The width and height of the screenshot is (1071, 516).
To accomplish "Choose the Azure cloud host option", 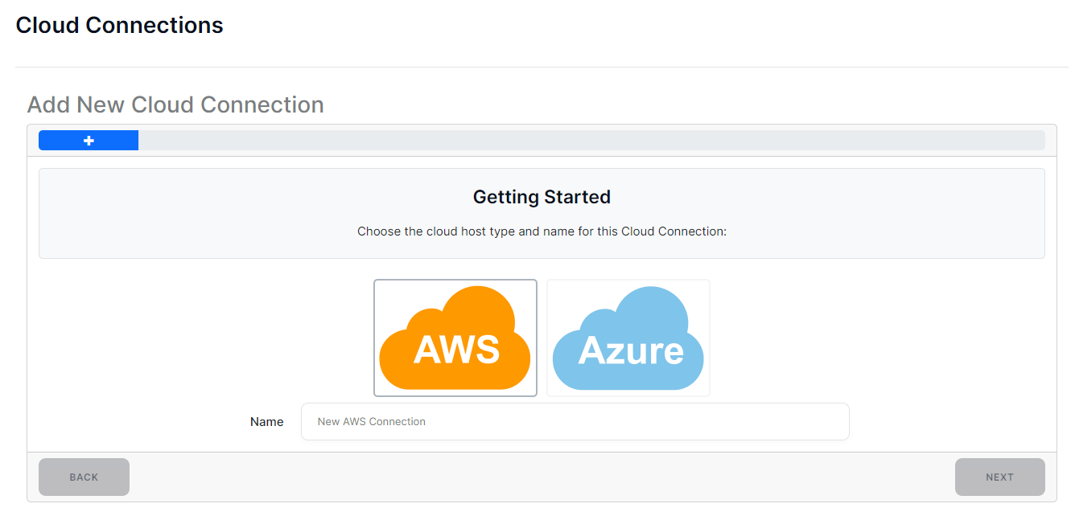I will tap(628, 338).
